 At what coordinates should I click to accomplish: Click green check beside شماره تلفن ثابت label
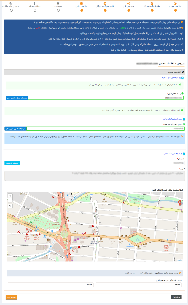click(184, 124)
